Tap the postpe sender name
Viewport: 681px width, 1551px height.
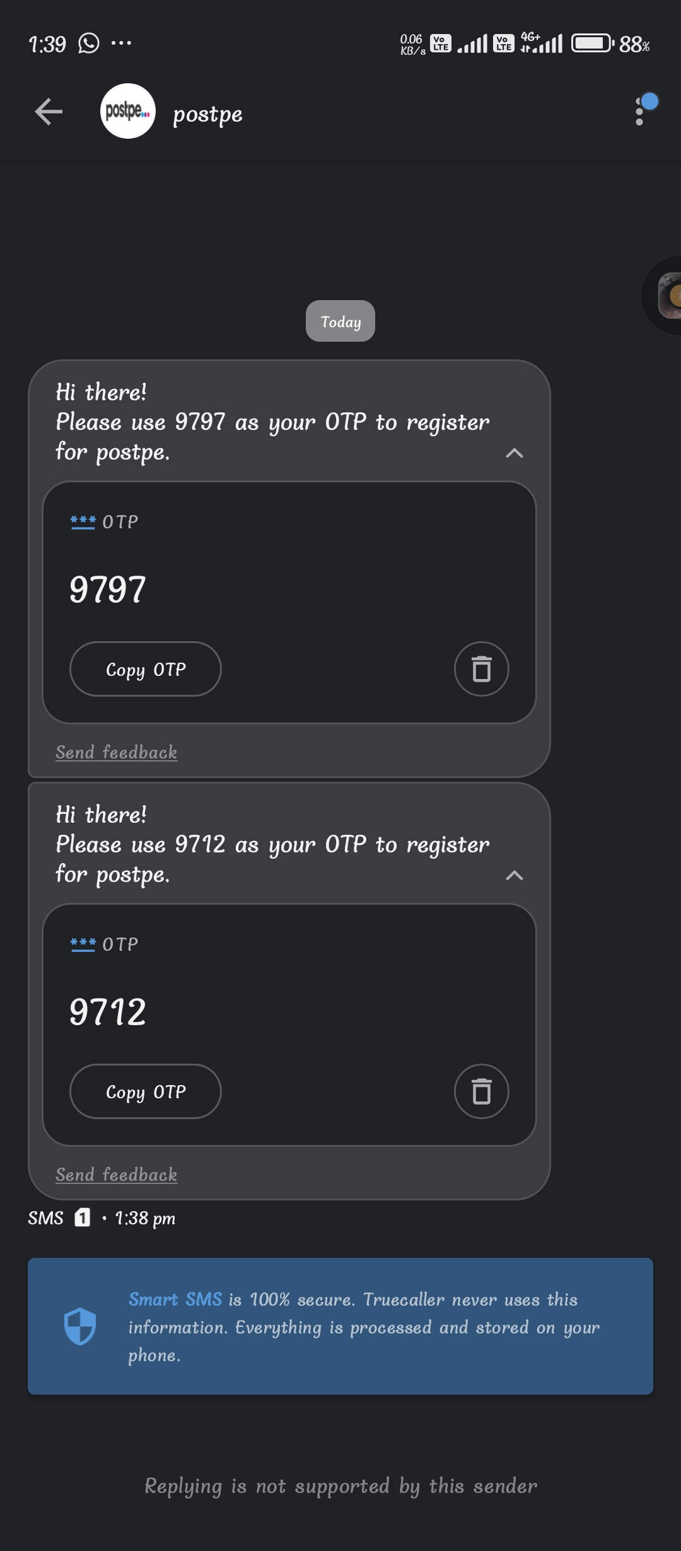(207, 114)
